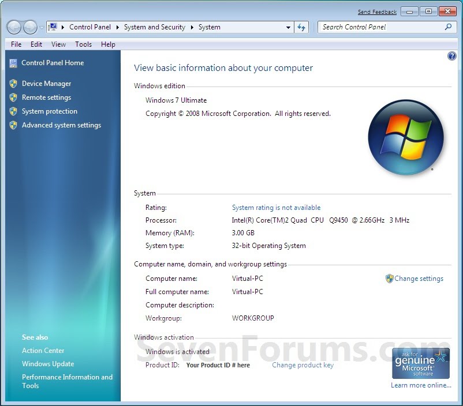The height and width of the screenshot is (406, 463).
Task: Expand arrow before System breadcrumb
Action: tap(192, 28)
